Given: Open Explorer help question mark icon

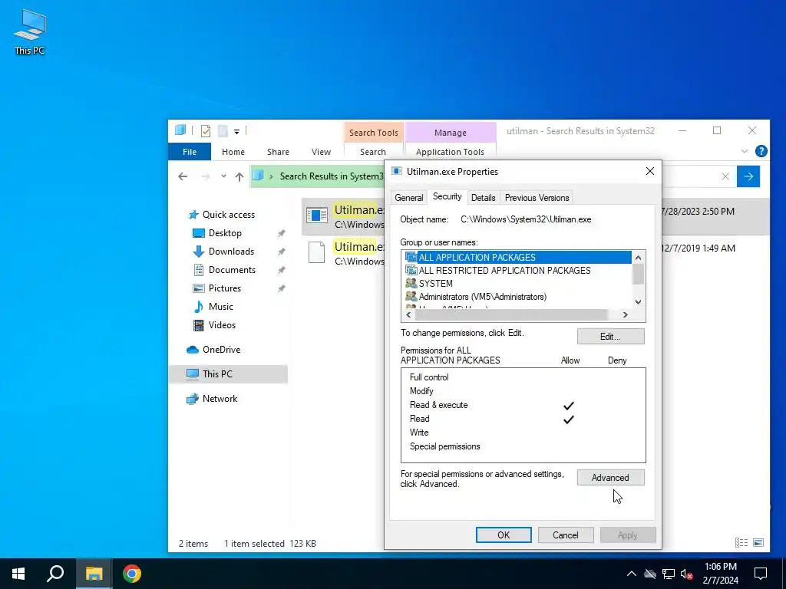Looking at the screenshot, I should pos(761,151).
